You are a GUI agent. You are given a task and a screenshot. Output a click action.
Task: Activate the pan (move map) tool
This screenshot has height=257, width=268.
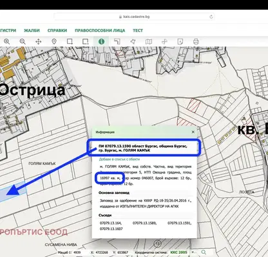[38, 41]
